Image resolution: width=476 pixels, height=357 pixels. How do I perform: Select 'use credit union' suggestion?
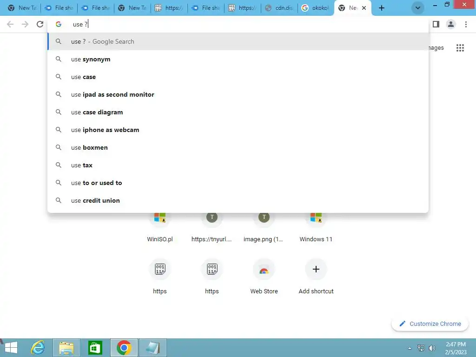point(238,200)
